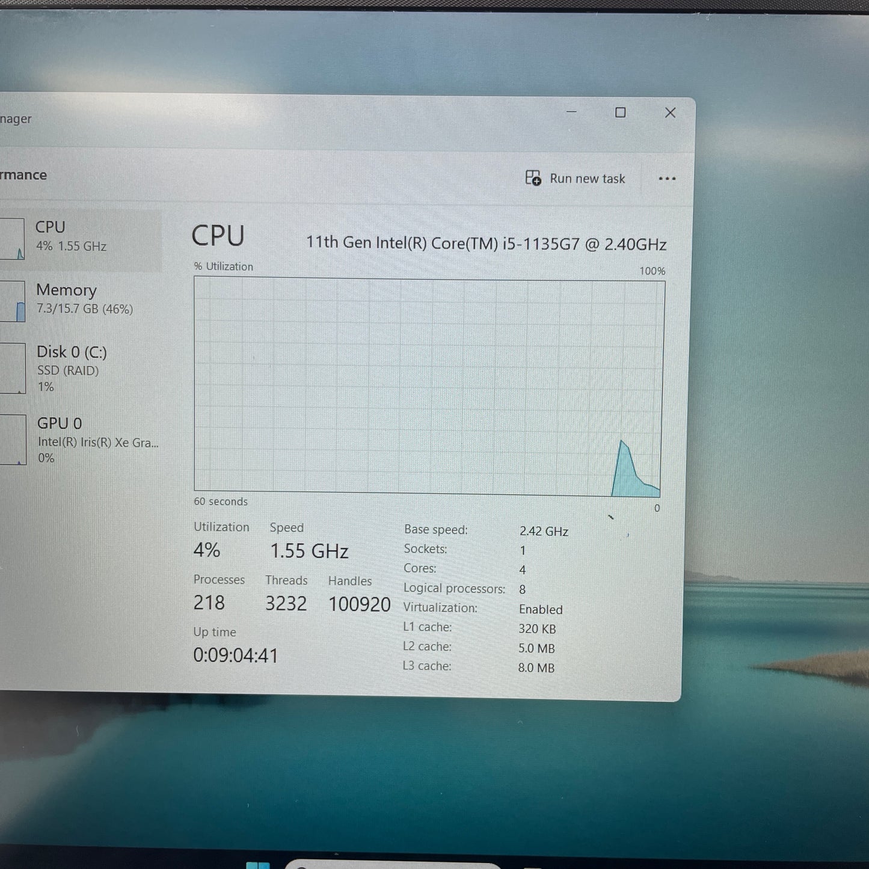Maximize the Task Manager window

click(620, 112)
